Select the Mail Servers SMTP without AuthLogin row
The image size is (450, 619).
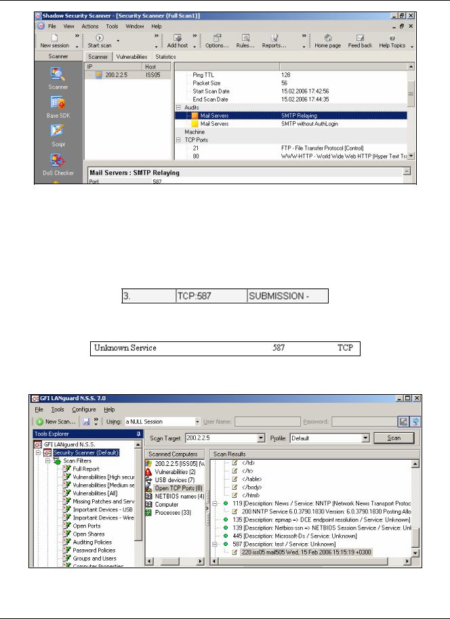(x=291, y=123)
